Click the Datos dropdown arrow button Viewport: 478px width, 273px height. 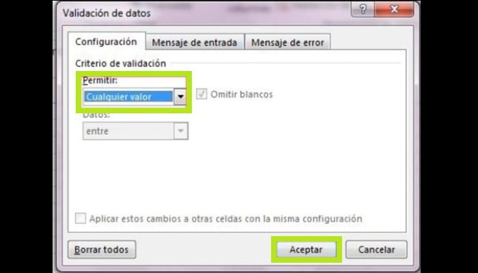[x=181, y=131]
